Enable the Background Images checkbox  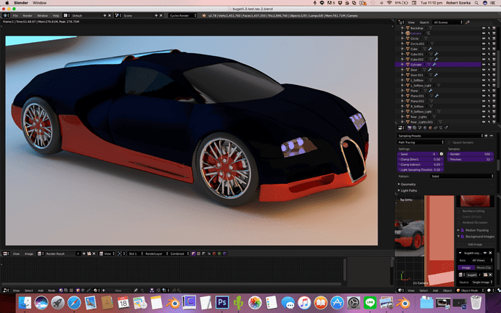tap(461, 237)
